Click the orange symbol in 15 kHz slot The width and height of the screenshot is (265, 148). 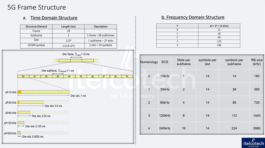click(20, 92)
